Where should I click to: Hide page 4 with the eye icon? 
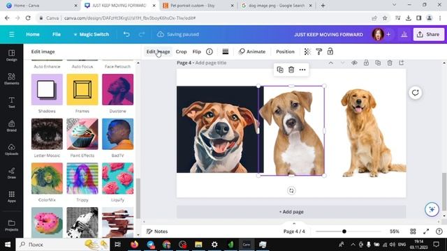click(x=354, y=63)
